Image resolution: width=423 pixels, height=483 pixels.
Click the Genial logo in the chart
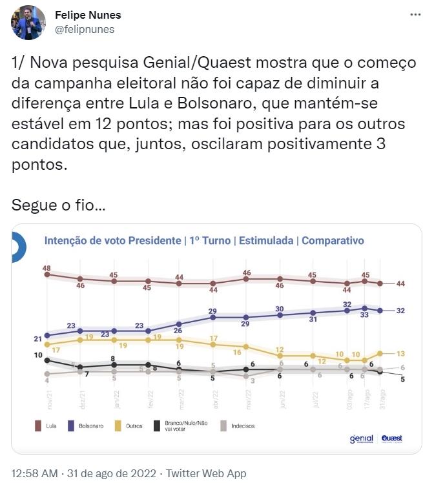coord(362,440)
